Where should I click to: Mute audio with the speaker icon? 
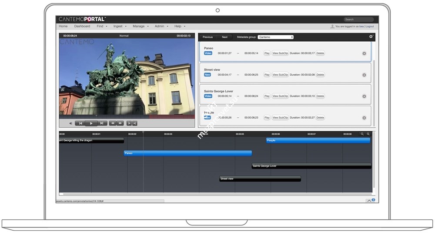(x=70, y=123)
